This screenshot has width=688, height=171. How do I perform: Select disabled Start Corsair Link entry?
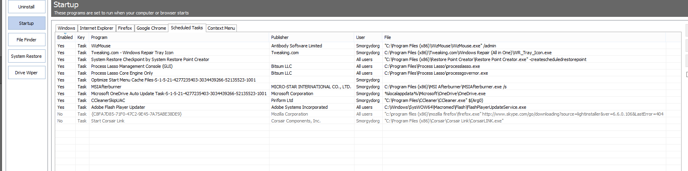(x=108, y=121)
